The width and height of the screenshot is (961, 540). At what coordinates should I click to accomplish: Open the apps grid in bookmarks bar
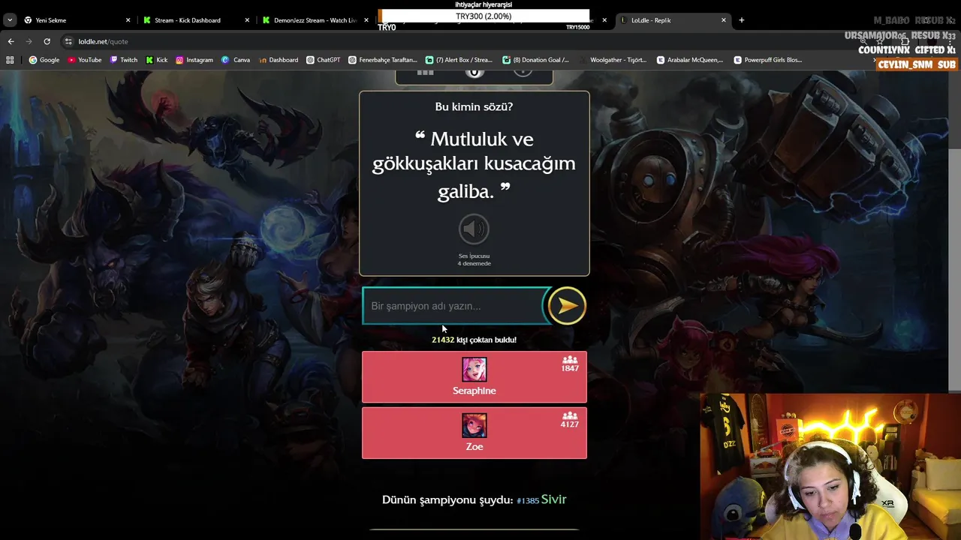click(10, 60)
